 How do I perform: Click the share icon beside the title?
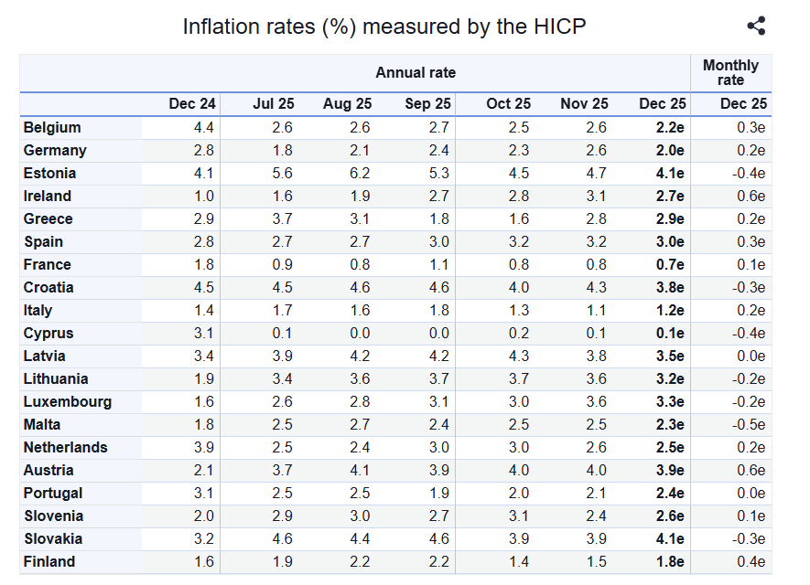click(x=756, y=27)
